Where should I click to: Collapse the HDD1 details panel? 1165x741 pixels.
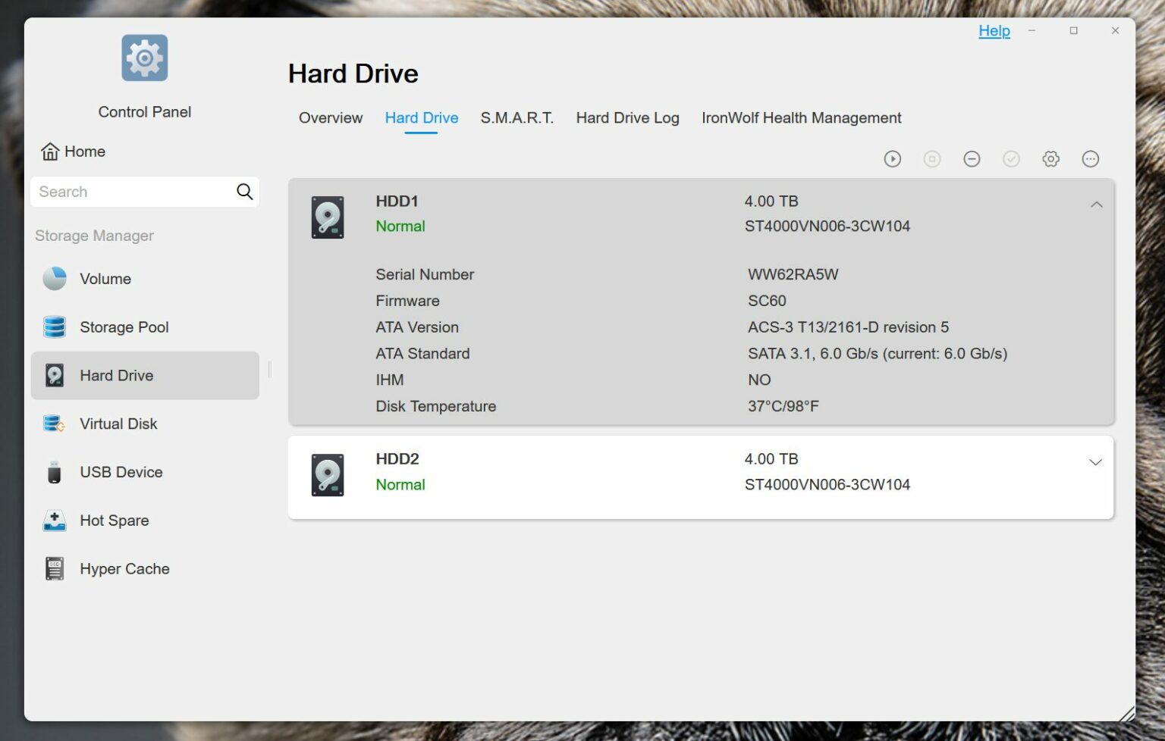click(x=1096, y=205)
